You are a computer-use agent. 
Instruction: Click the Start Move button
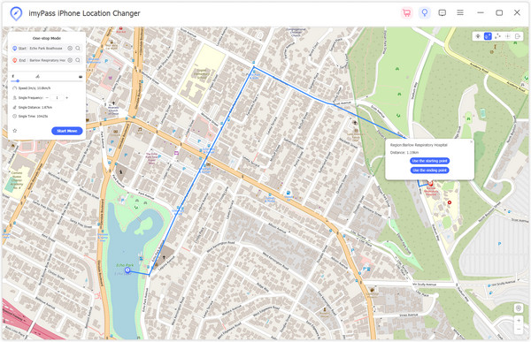tap(66, 131)
